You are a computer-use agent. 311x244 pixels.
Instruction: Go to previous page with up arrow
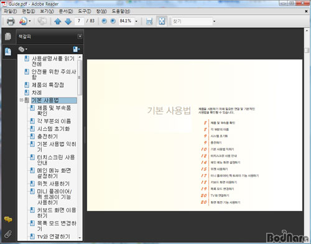pyautogui.click(x=57, y=21)
